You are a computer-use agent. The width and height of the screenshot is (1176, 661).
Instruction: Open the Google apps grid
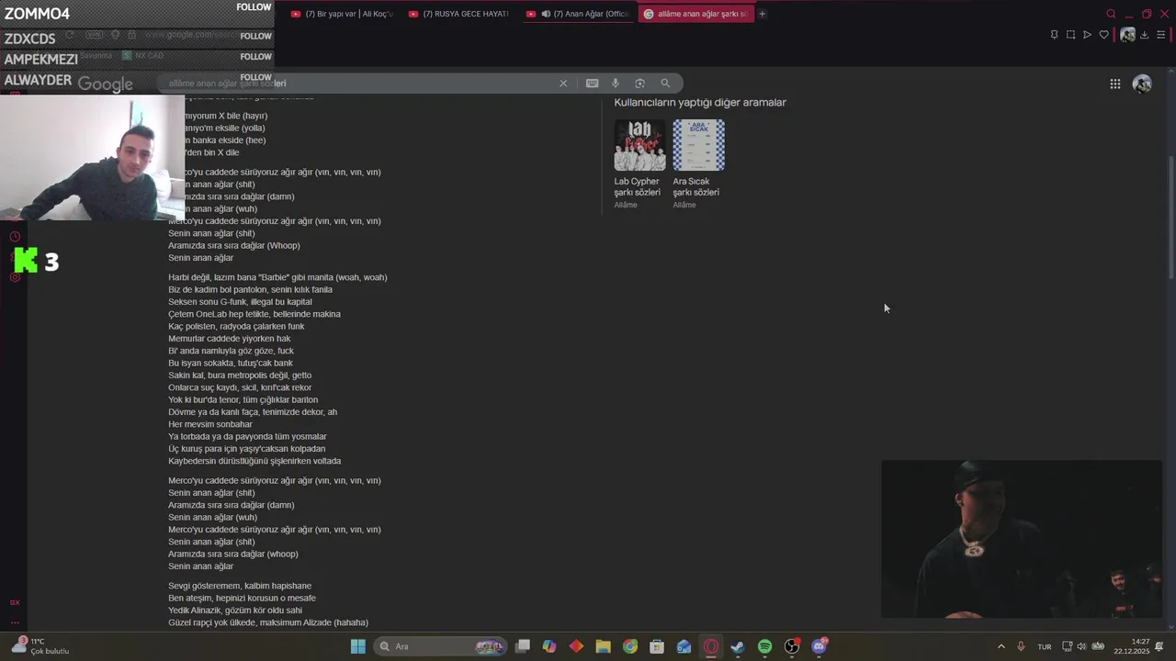coord(1114,84)
